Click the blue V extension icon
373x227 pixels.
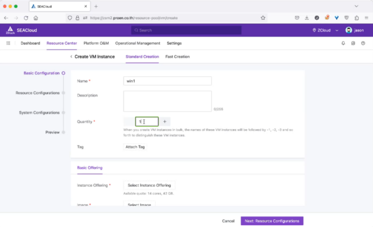click(337, 18)
